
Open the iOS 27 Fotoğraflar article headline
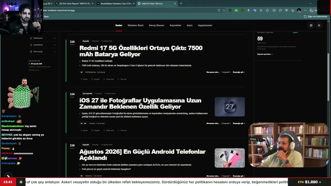[x=140, y=104]
